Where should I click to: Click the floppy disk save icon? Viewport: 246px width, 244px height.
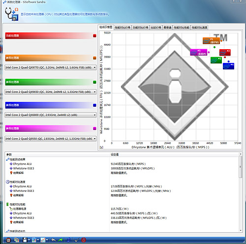pos(25,240)
